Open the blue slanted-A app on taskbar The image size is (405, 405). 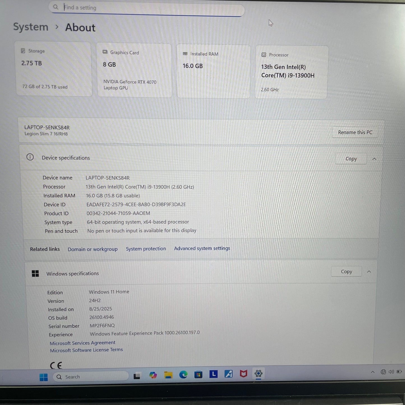pos(228,374)
